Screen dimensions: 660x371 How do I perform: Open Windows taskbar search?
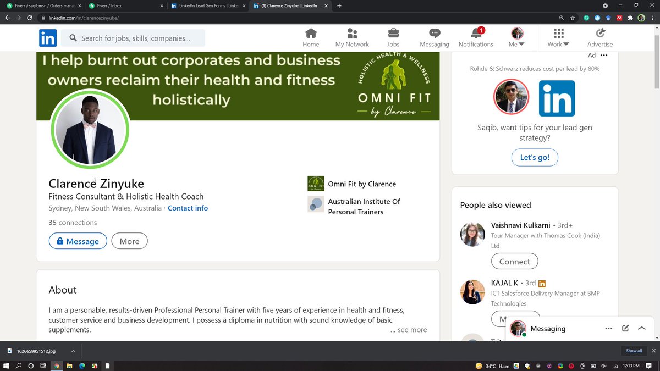(x=19, y=366)
